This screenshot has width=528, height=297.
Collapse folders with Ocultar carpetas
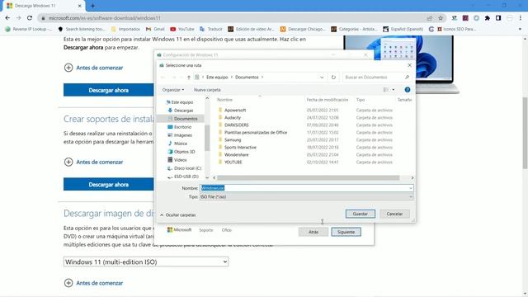point(178,214)
